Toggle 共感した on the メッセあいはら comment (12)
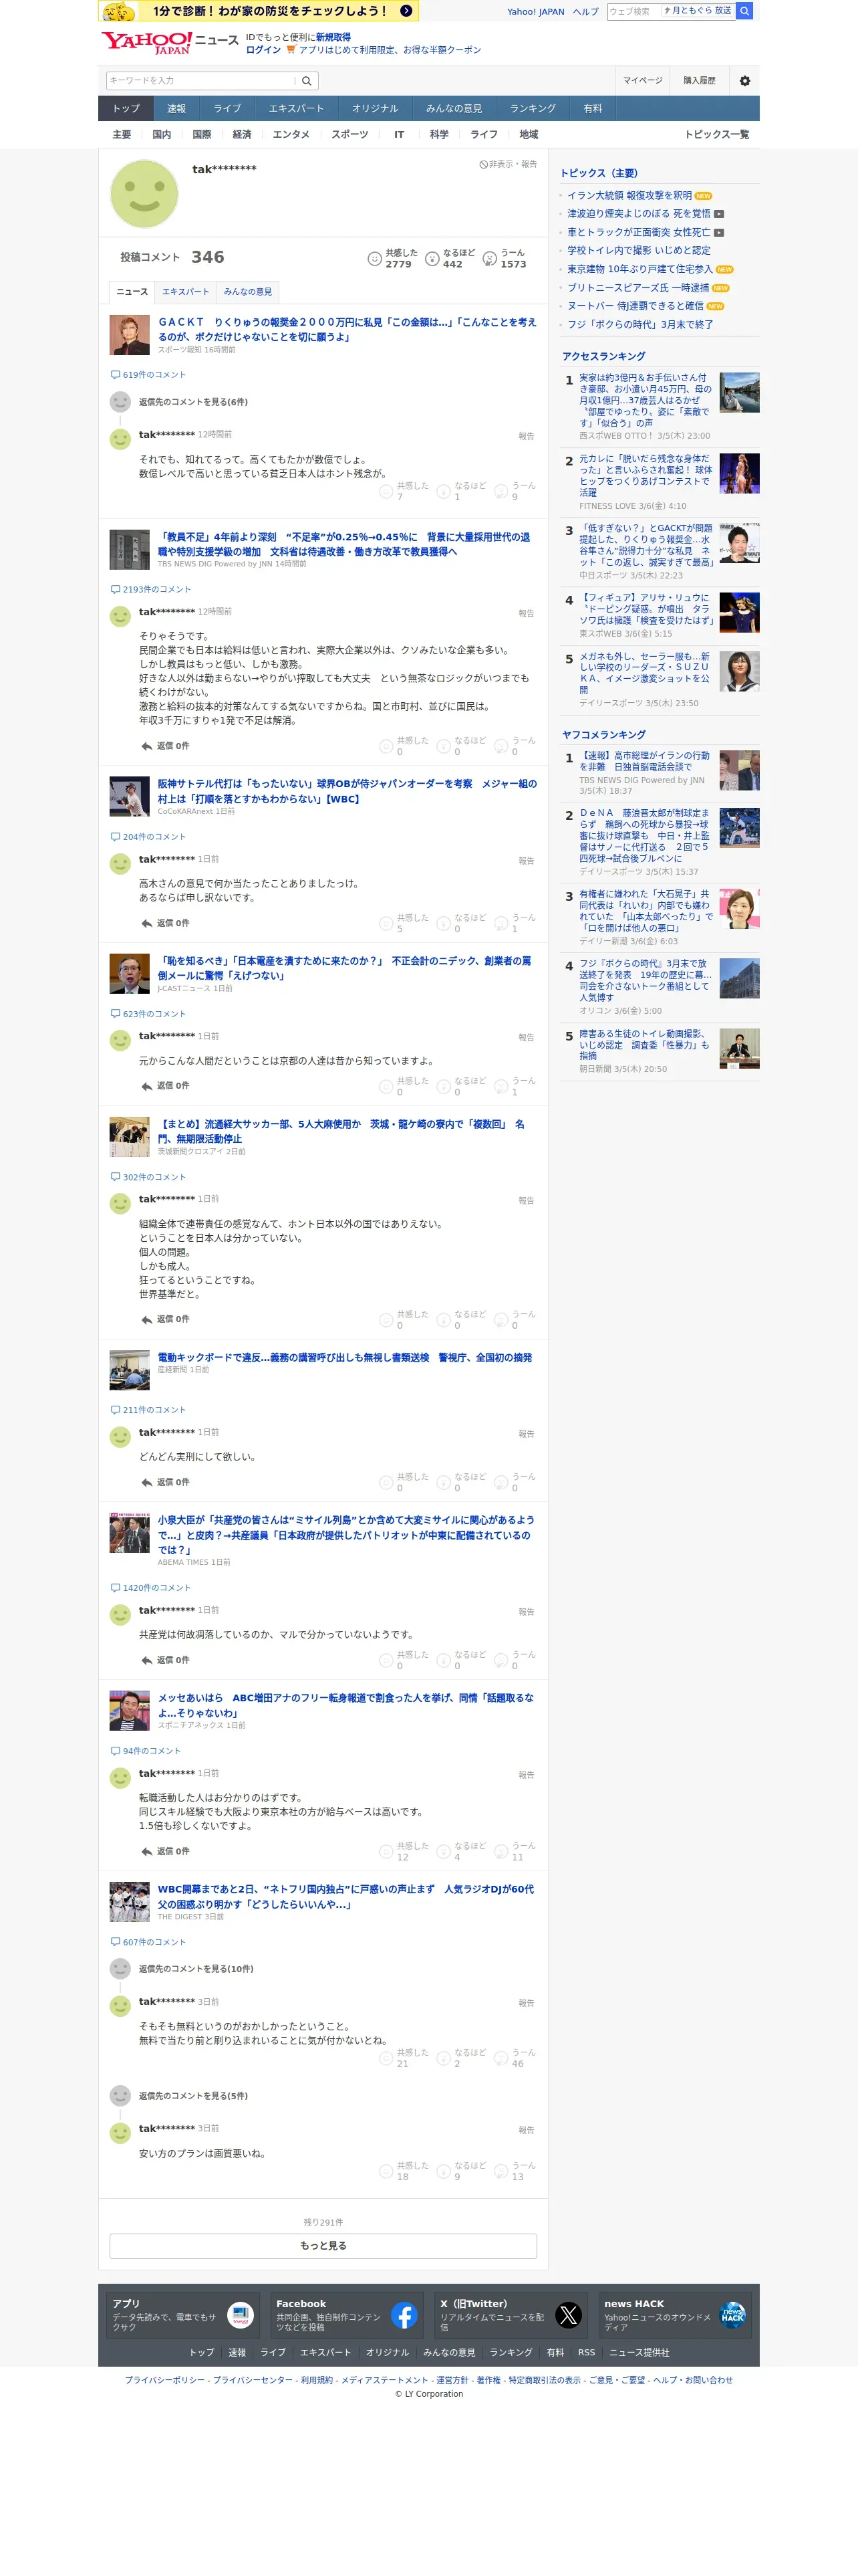Screen dimensions: 858x2576 coord(404,1851)
